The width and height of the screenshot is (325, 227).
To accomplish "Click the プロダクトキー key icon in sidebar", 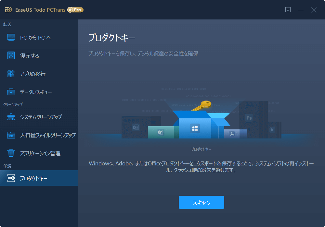I will pos(11,178).
